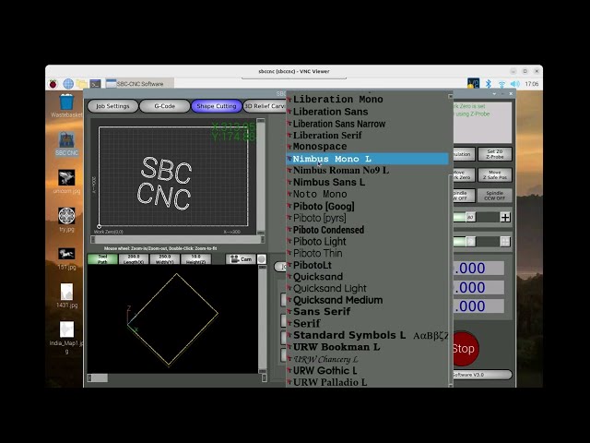
Task: Choose Nimbus Roman No9 L font
Action: tap(367, 170)
